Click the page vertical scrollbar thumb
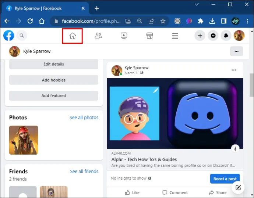Screen dimensions: 254x198 252,85
